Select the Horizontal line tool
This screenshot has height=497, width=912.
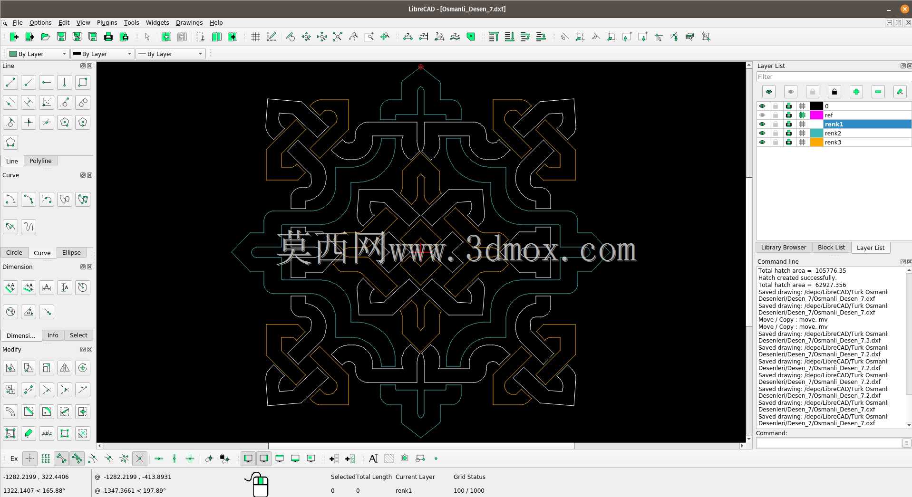pos(47,82)
